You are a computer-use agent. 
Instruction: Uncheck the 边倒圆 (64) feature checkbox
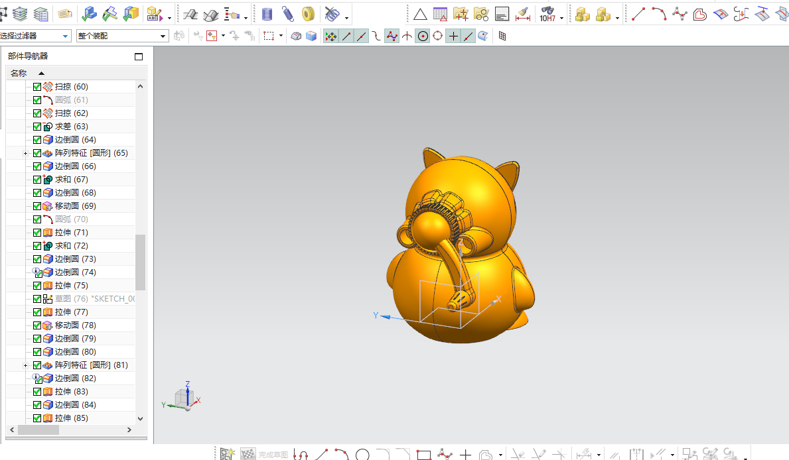coord(37,140)
